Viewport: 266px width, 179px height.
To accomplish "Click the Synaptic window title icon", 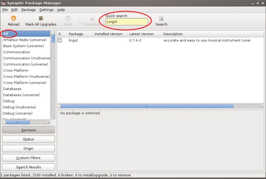I will (3, 3).
